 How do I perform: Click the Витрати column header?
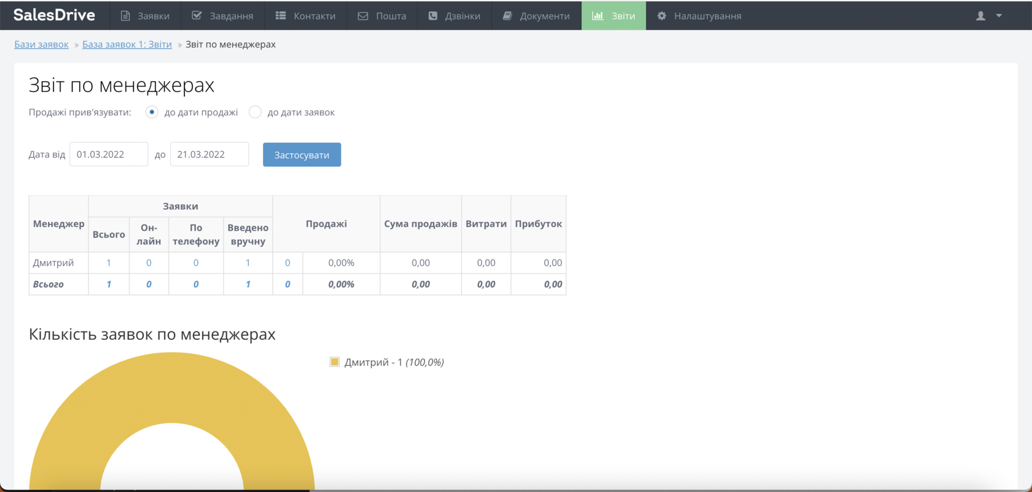tap(486, 223)
